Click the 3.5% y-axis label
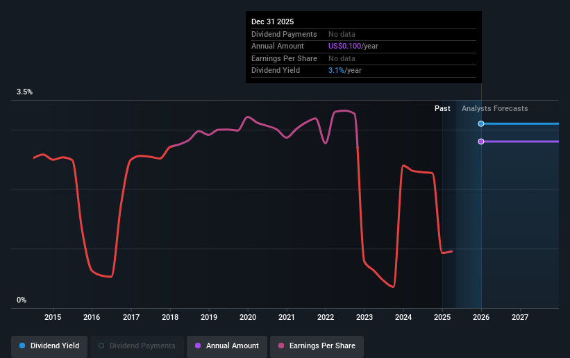 24,92
